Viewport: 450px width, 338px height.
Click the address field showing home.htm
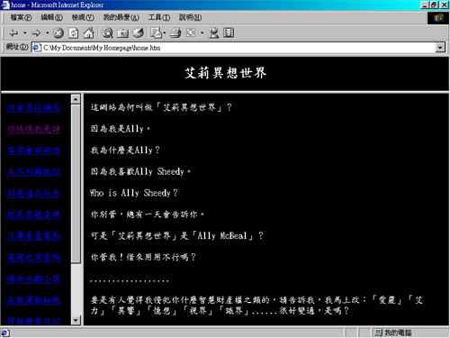[x=234, y=48]
